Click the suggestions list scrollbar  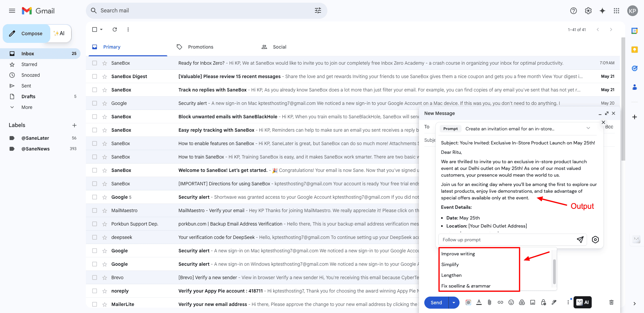tap(554, 271)
